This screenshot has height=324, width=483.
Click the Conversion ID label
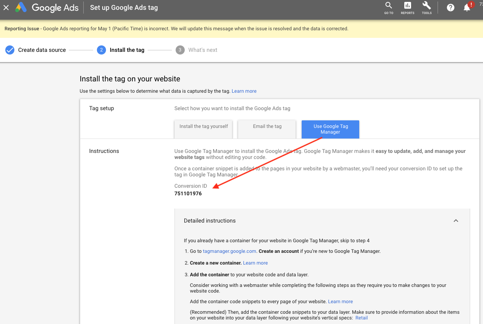pyautogui.click(x=191, y=186)
